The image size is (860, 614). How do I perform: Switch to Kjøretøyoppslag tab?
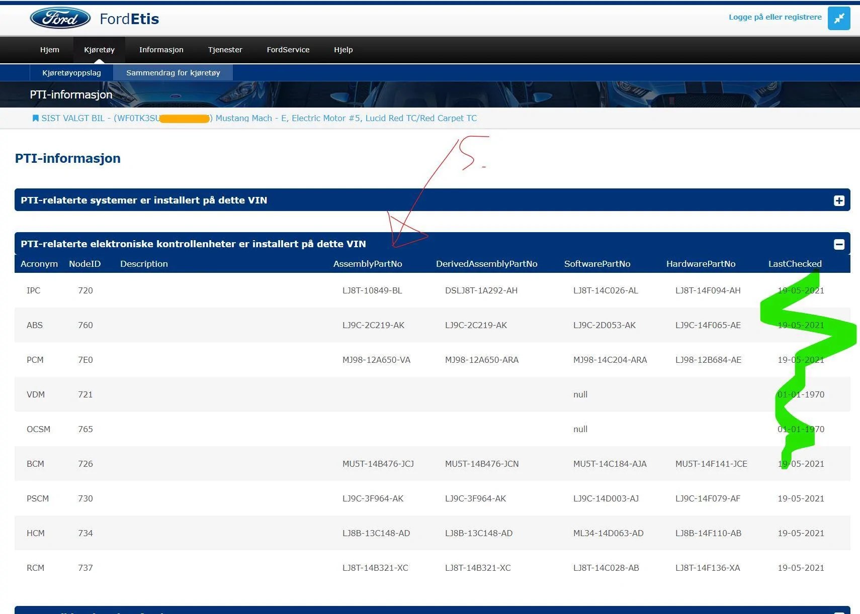(x=71, y=73)
